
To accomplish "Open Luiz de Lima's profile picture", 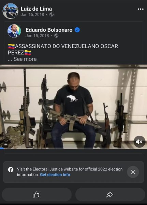I will pos(11,11).
